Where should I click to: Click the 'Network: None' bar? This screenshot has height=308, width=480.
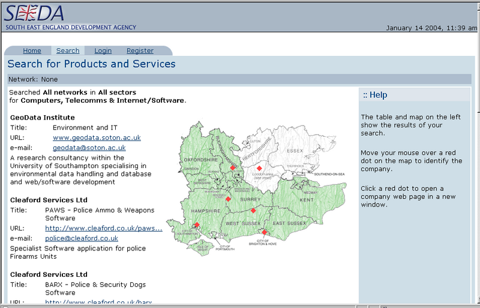pyautogui.click(x=239, y=79)
